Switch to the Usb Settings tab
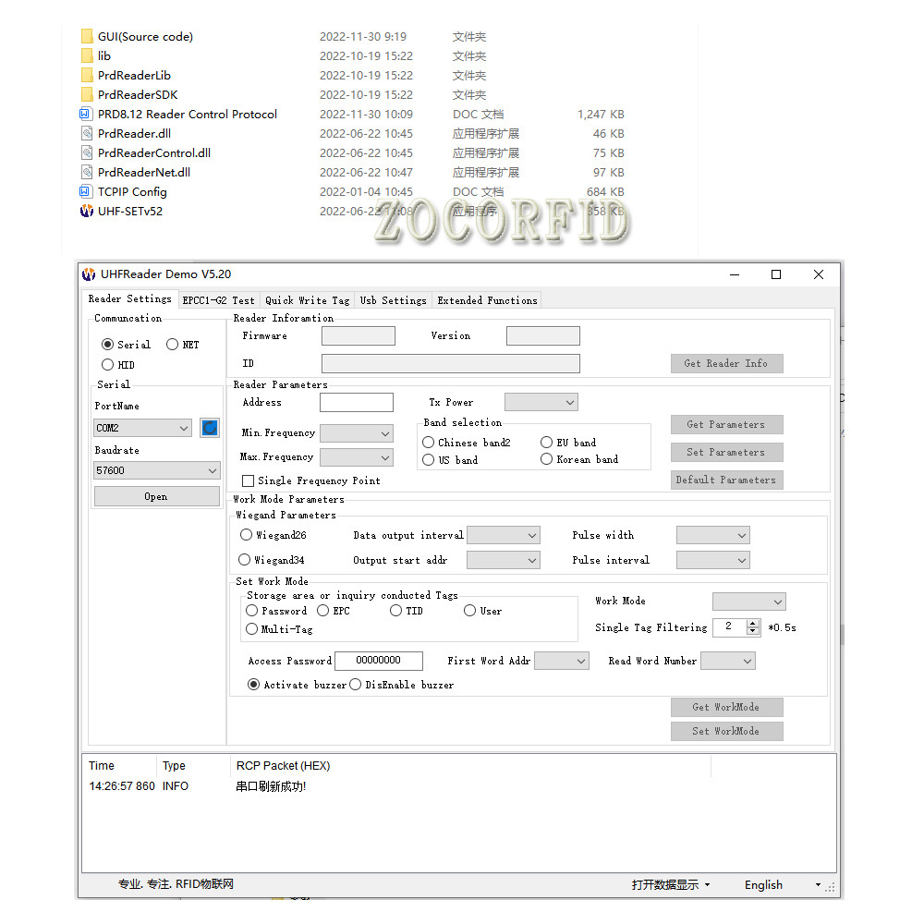Screen dimensions: 924x924 click(x=393, y=300)
